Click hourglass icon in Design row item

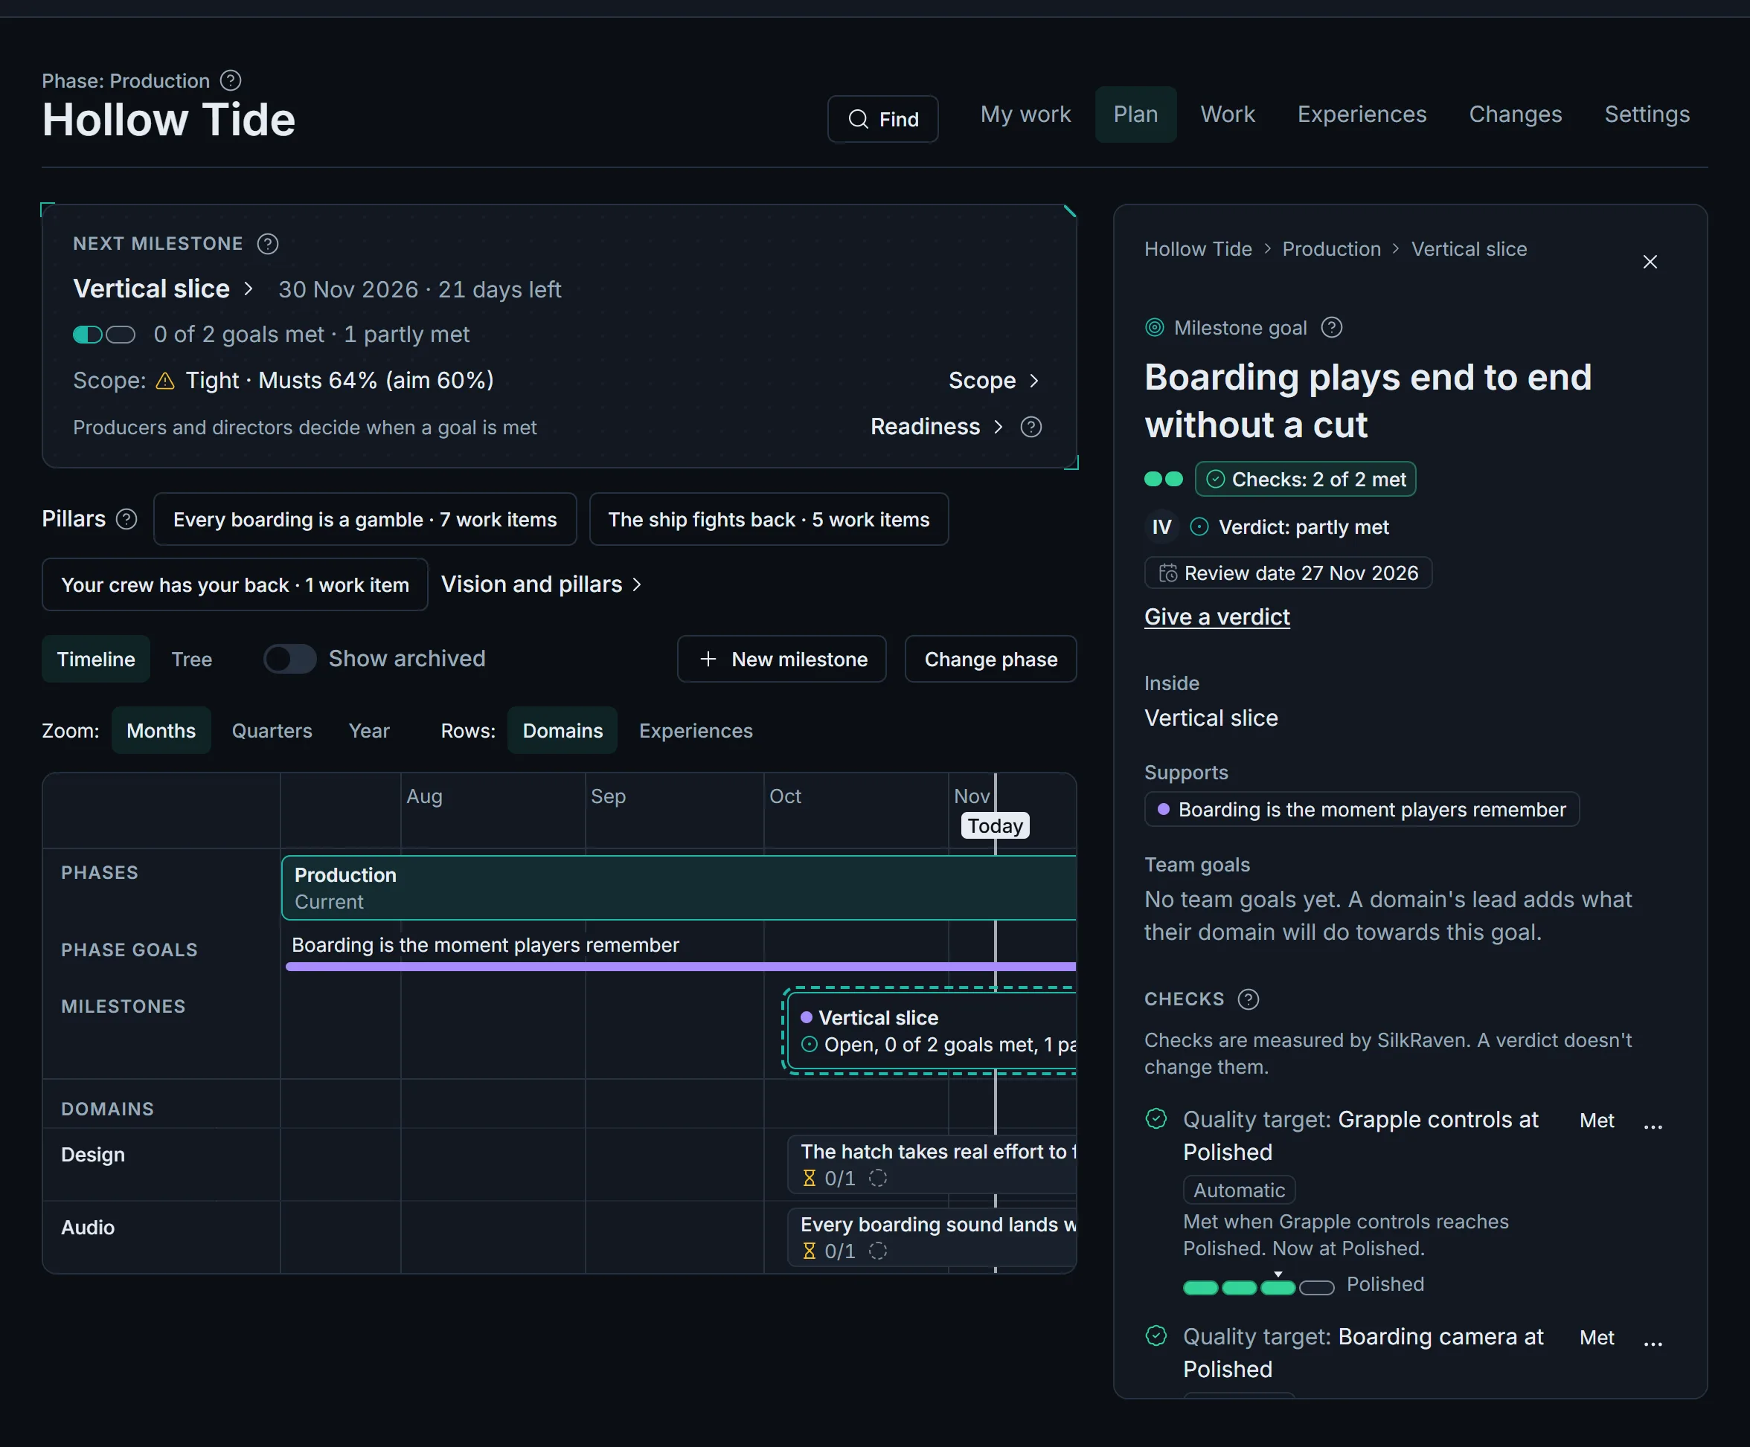[808, 1178]
